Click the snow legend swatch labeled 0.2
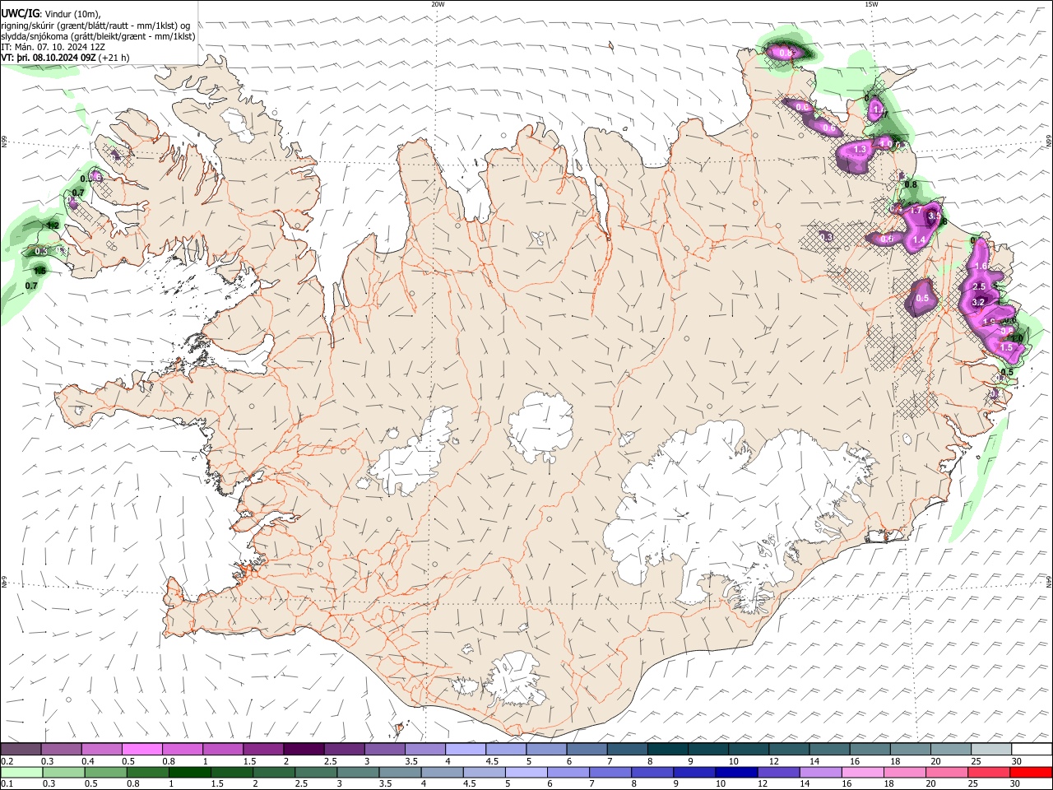 pos(21,749)
